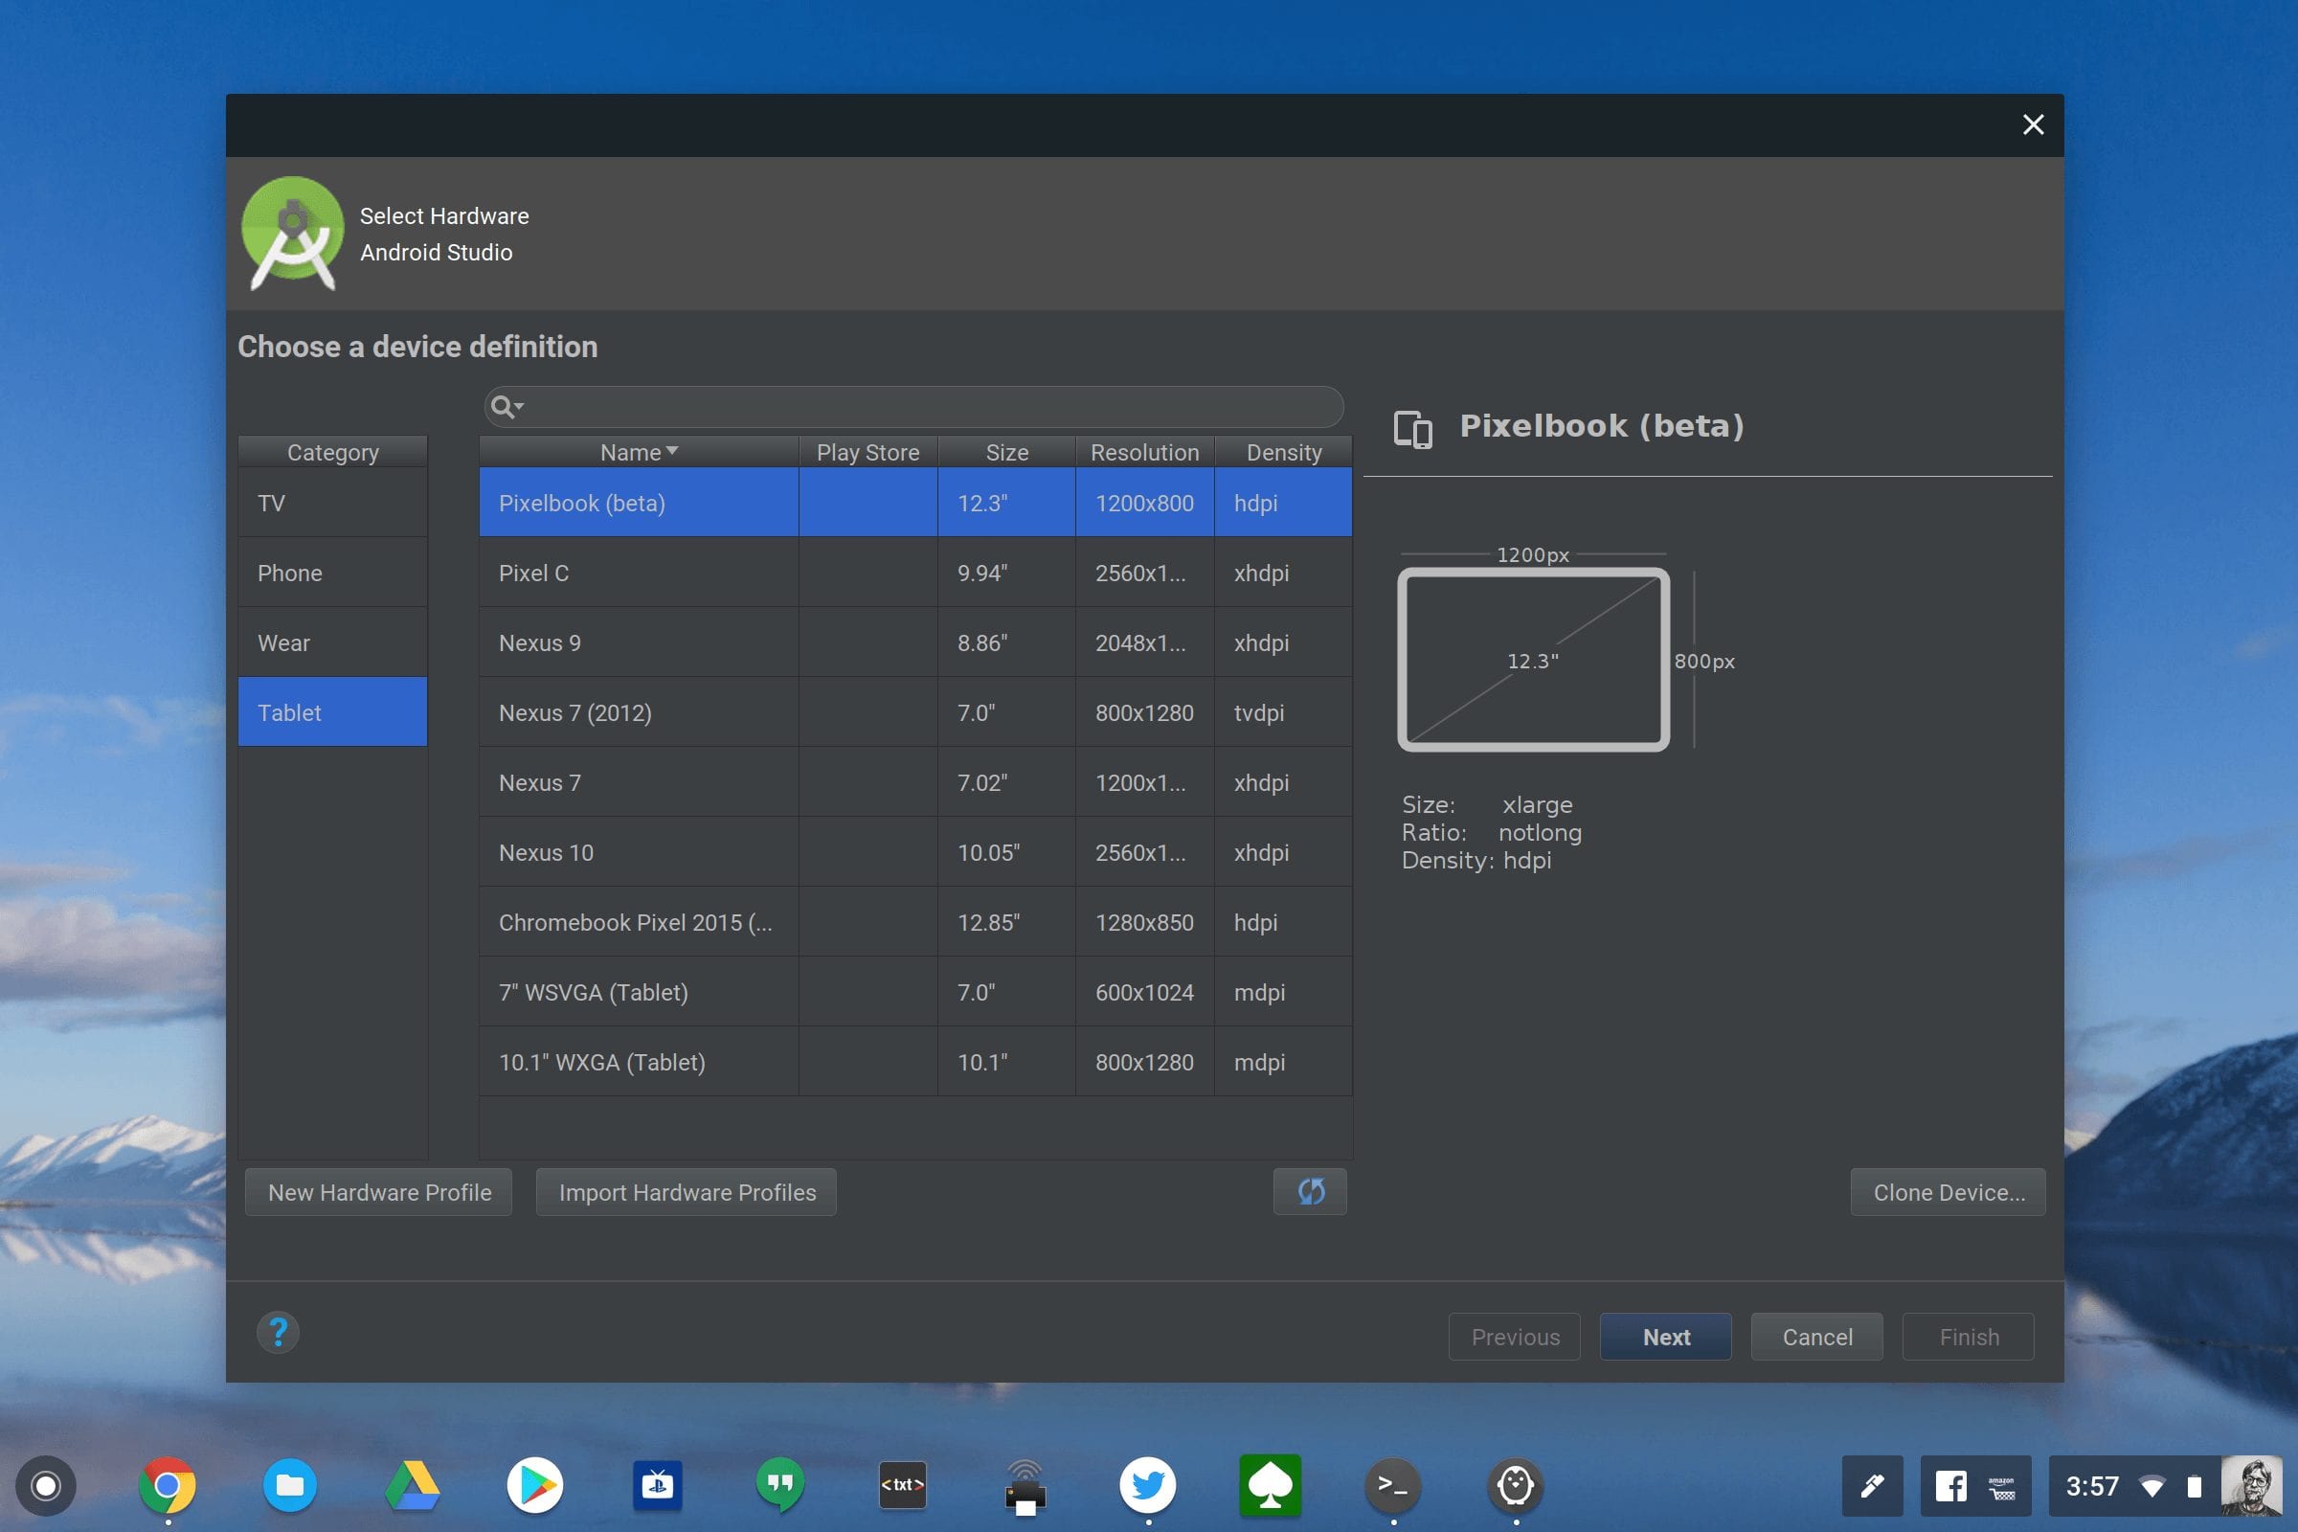Open the stylus tools pen icon
Image resolution: width=2298 pixels, height=1532 pixels.
(x=1873, y=1486)
